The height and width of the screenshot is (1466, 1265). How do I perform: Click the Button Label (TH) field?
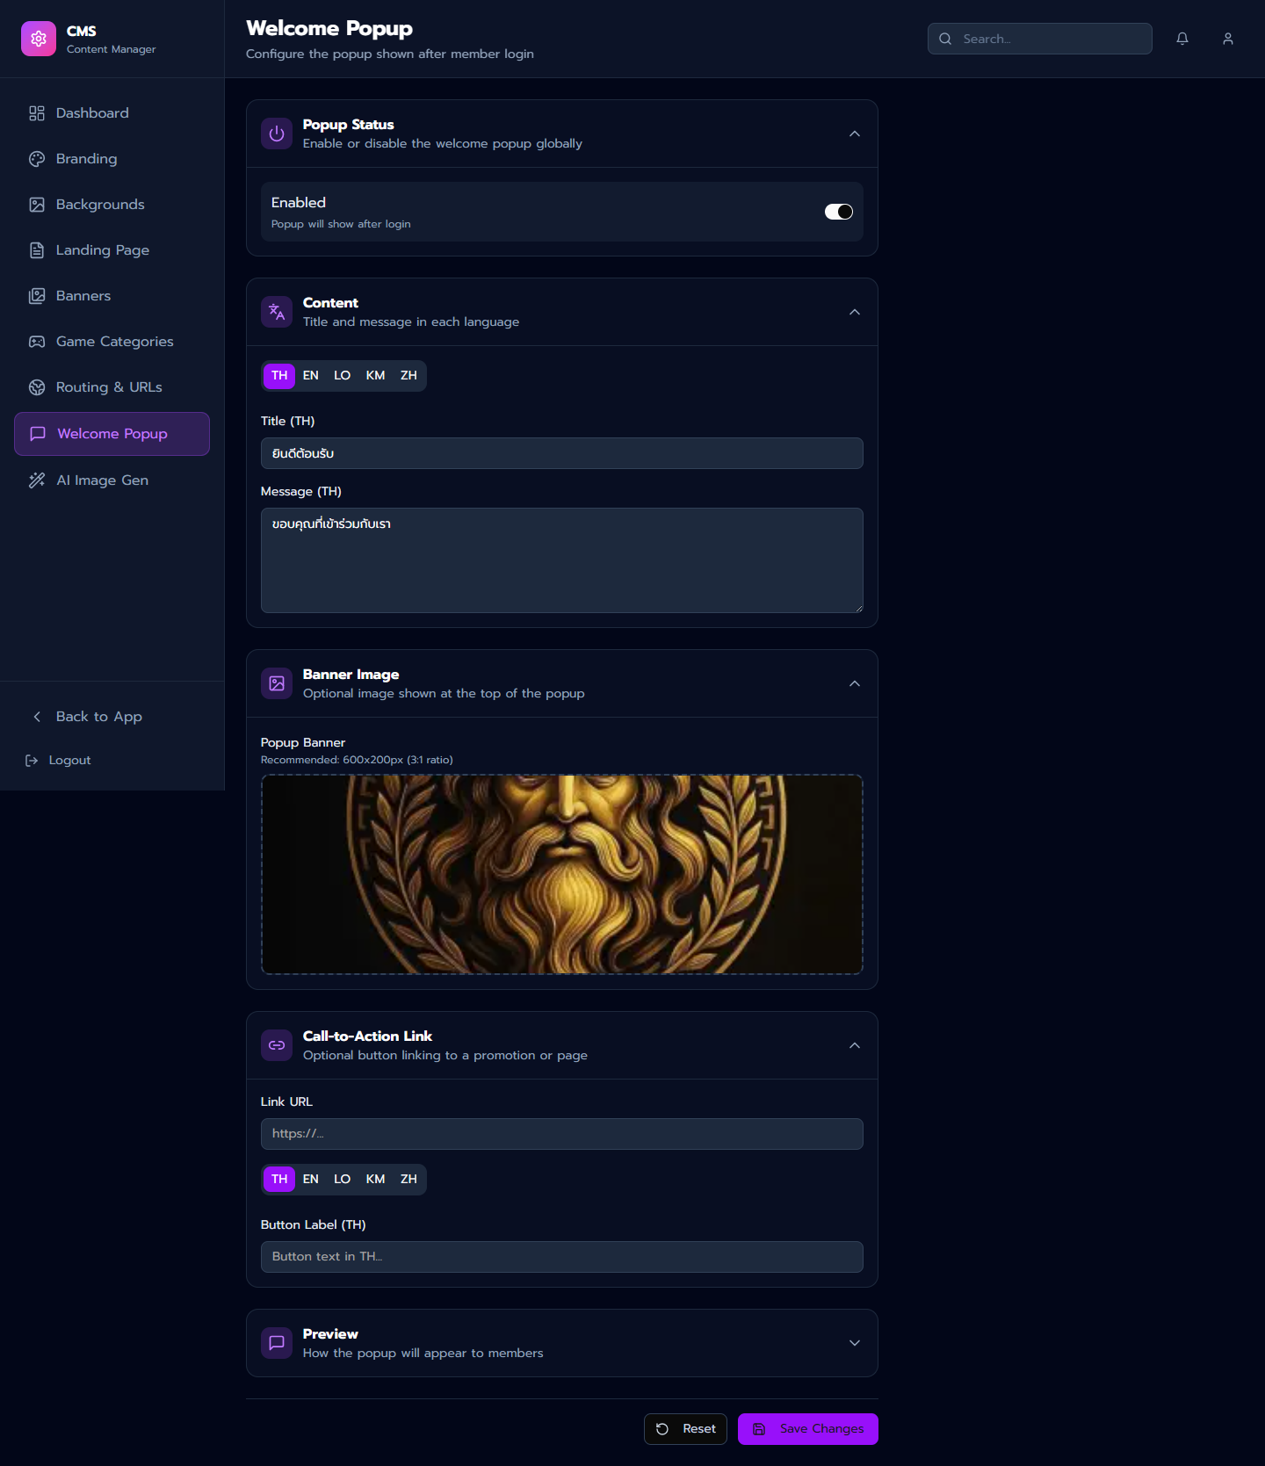[562, 1257]
